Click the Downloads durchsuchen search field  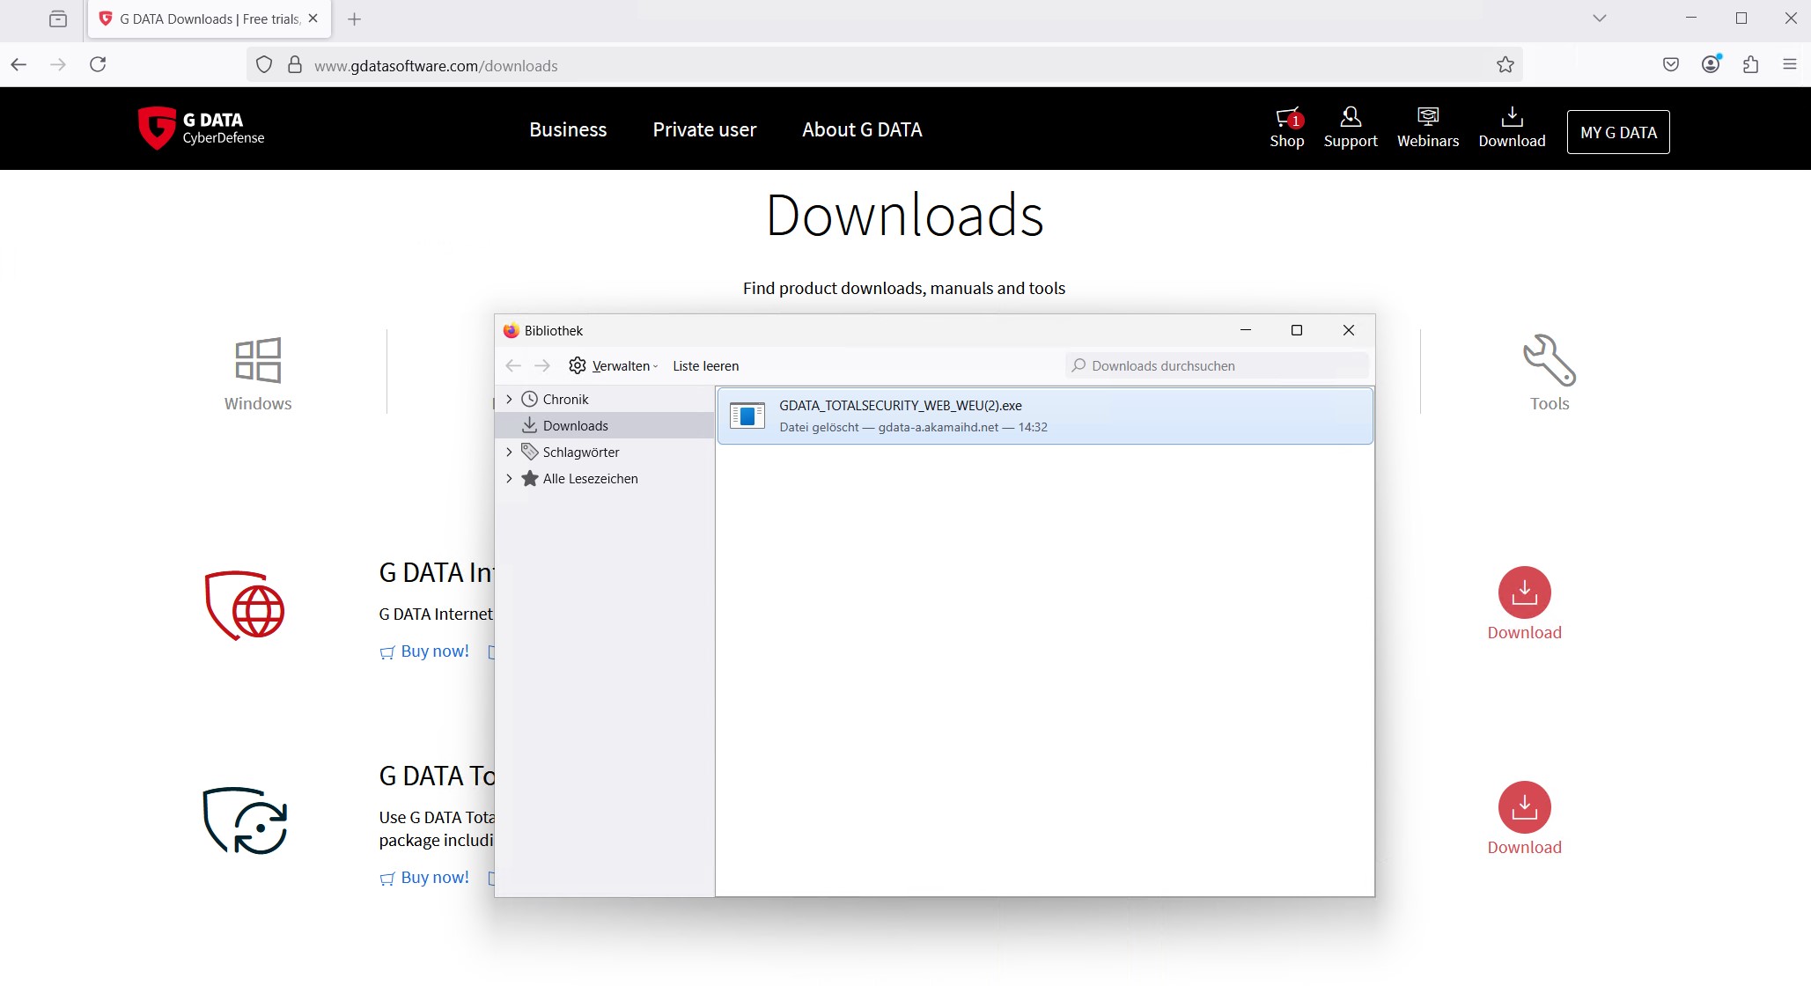(1217, 365)
